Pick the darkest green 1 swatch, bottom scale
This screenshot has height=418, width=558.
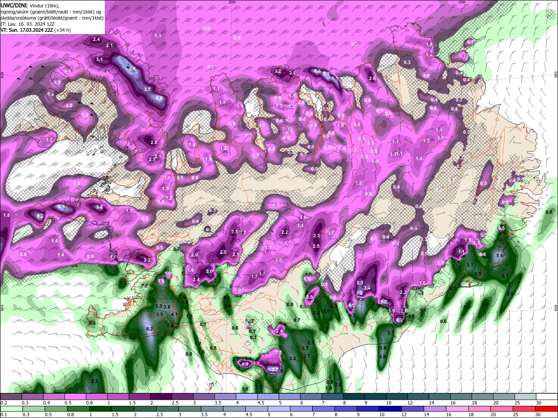(x=101, y=409)
